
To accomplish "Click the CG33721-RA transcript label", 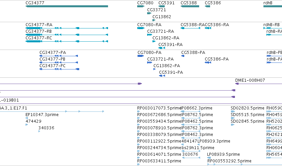I will coord(161,31).
